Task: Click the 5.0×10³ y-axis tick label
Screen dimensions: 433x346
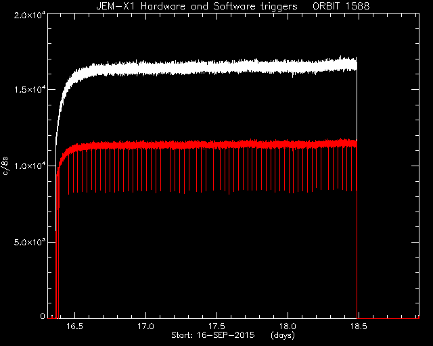Action: [30, 242]
